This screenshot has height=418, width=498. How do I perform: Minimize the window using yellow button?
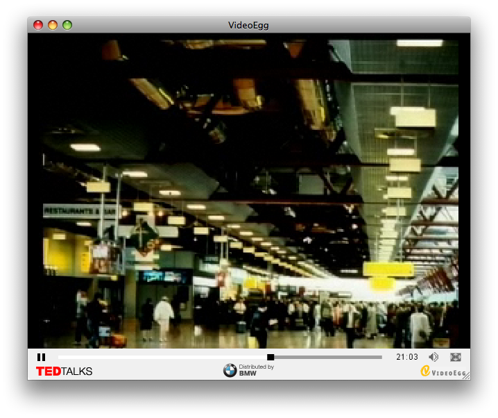tap(53, 25)
